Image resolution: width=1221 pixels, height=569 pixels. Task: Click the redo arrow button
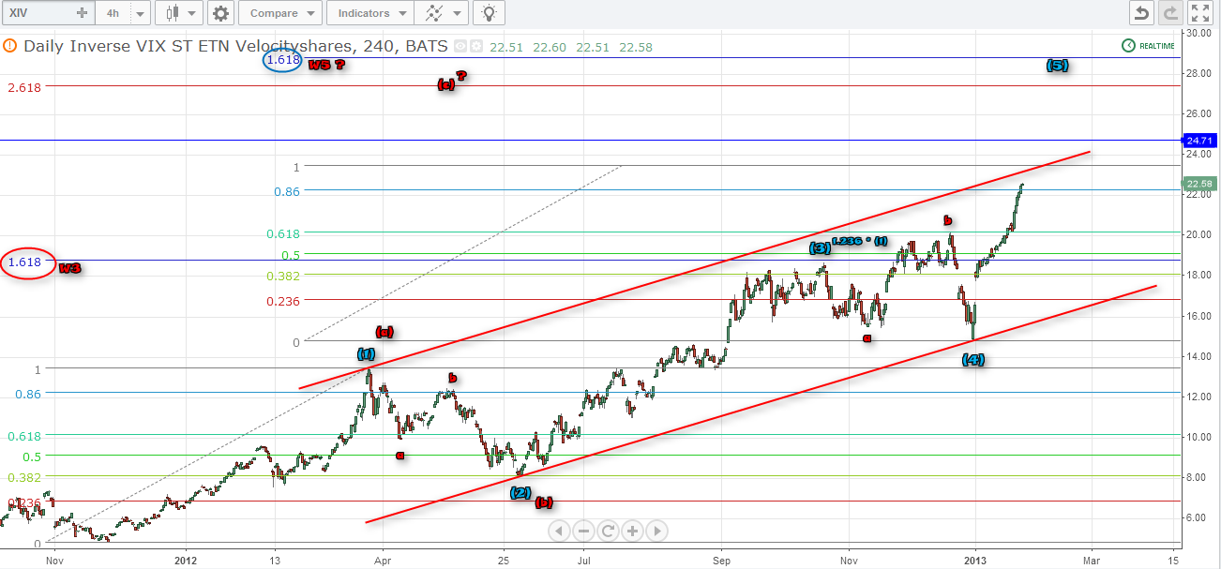click(x=1169, y=13)
